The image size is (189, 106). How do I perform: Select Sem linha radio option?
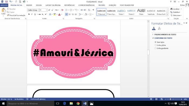pos(155,42)
